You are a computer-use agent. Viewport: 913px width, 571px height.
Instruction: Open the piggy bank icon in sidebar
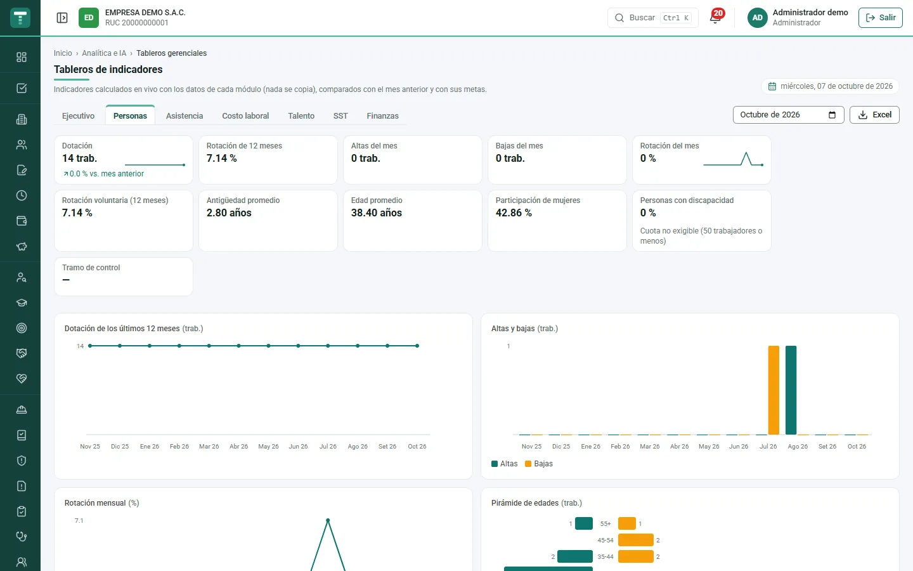tap(22, 246)
